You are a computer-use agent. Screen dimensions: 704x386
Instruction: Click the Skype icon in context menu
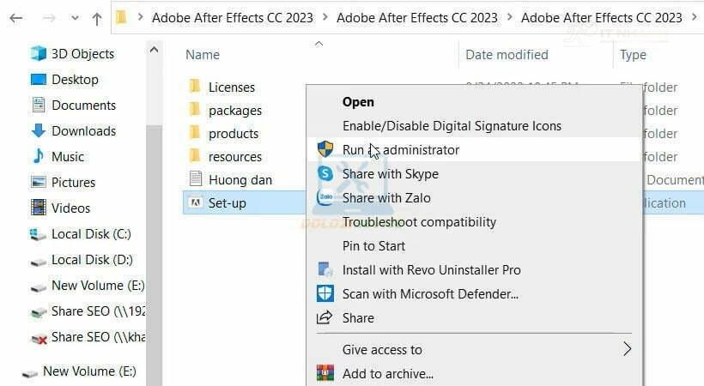point(325,173)
